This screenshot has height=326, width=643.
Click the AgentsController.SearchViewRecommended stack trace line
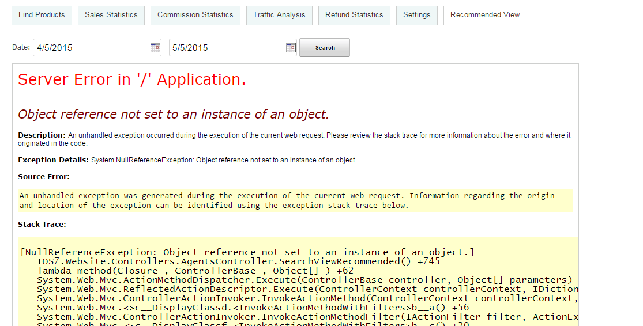(238, 261)
